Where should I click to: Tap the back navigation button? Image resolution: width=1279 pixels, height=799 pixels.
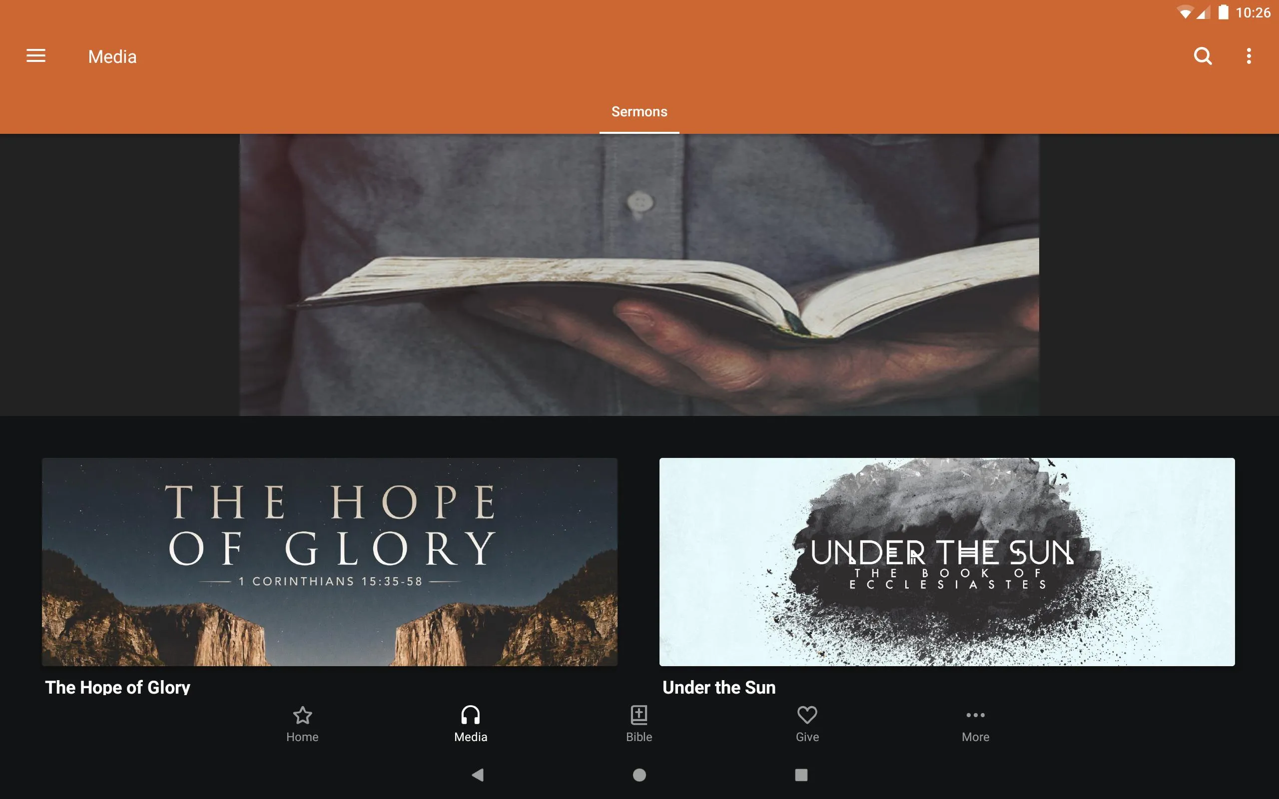coord(477,774)
